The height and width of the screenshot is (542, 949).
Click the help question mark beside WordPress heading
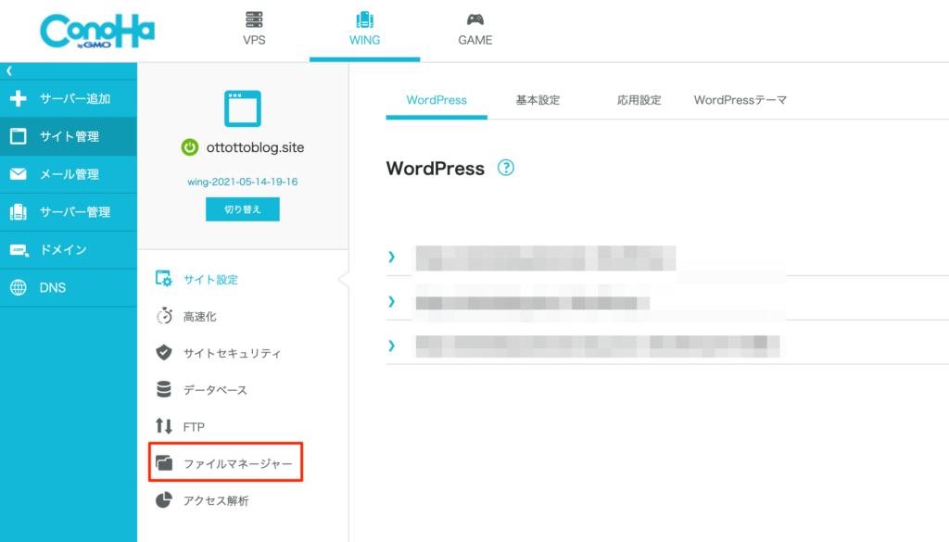506,168
